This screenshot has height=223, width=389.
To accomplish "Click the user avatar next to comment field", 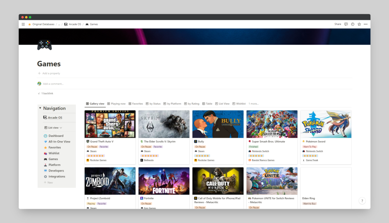I will [x=39, y=84].
